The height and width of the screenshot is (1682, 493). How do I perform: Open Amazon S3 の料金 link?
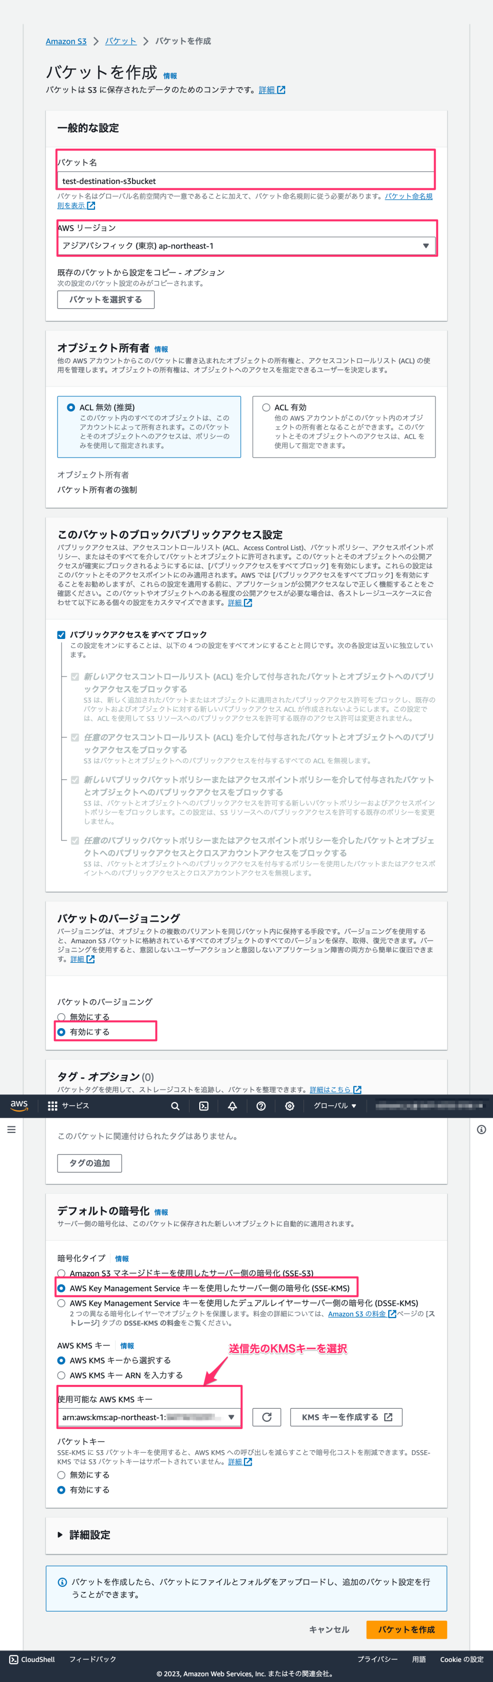point(362,1314)
